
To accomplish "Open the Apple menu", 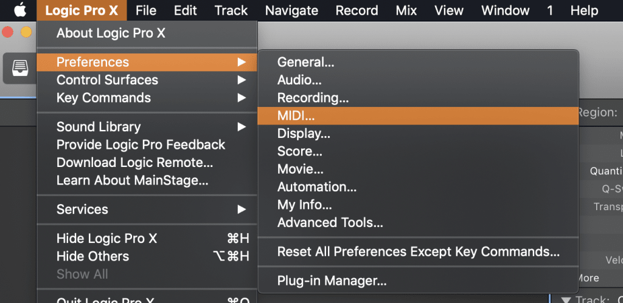I will 20,10.
